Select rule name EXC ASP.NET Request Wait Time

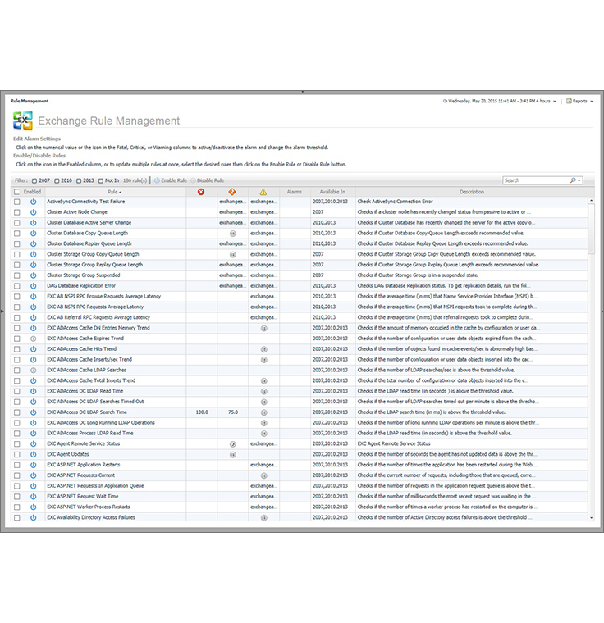pyautogui.click(x=82, y=497)
